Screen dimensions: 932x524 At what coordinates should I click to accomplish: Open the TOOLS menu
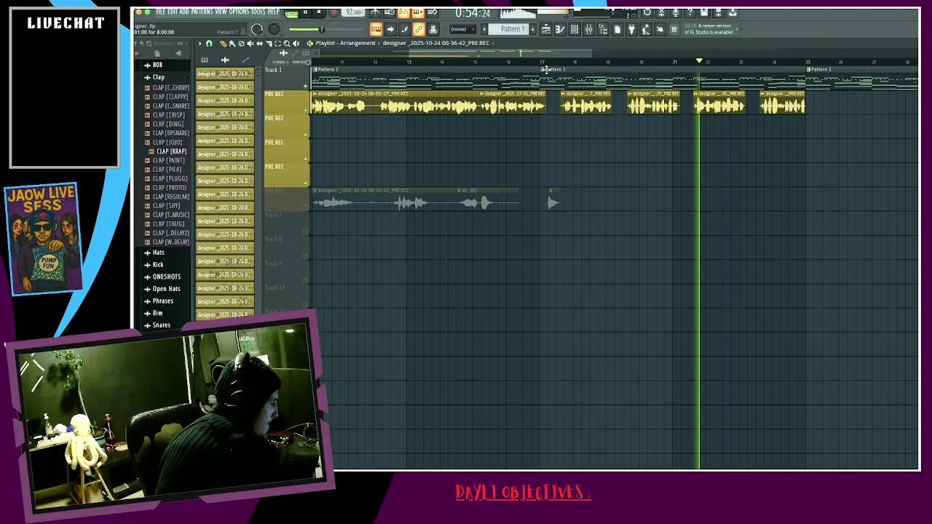[258, 12]
